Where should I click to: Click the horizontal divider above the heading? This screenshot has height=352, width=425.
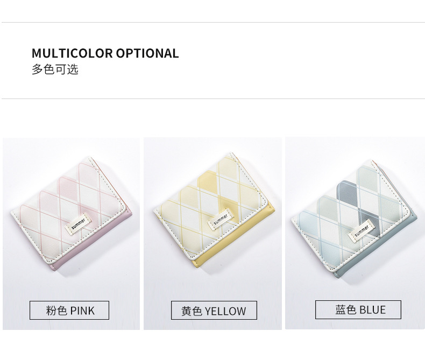(212, 23)
